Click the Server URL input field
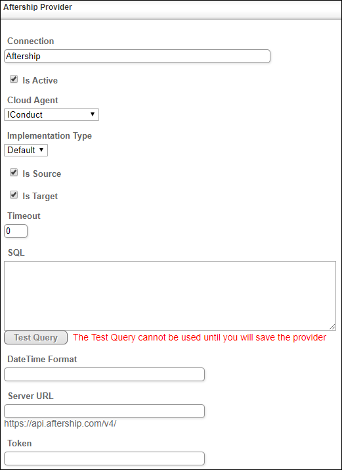Image resolution: width=342 pixels, height=470 pixels. tap(104, 411)
